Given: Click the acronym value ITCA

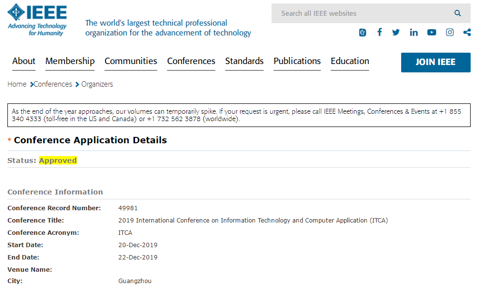Looking at the screenshot, I should (x=125, y=233).
